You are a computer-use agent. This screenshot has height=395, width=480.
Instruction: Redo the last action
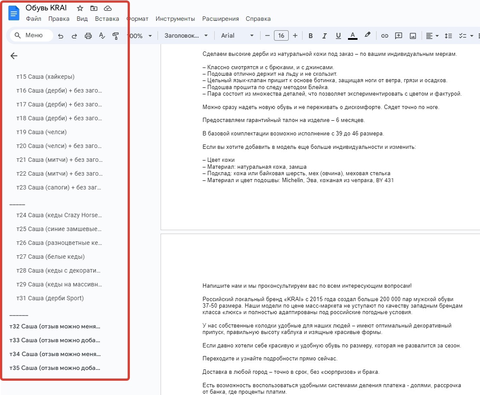click(74, 36)
